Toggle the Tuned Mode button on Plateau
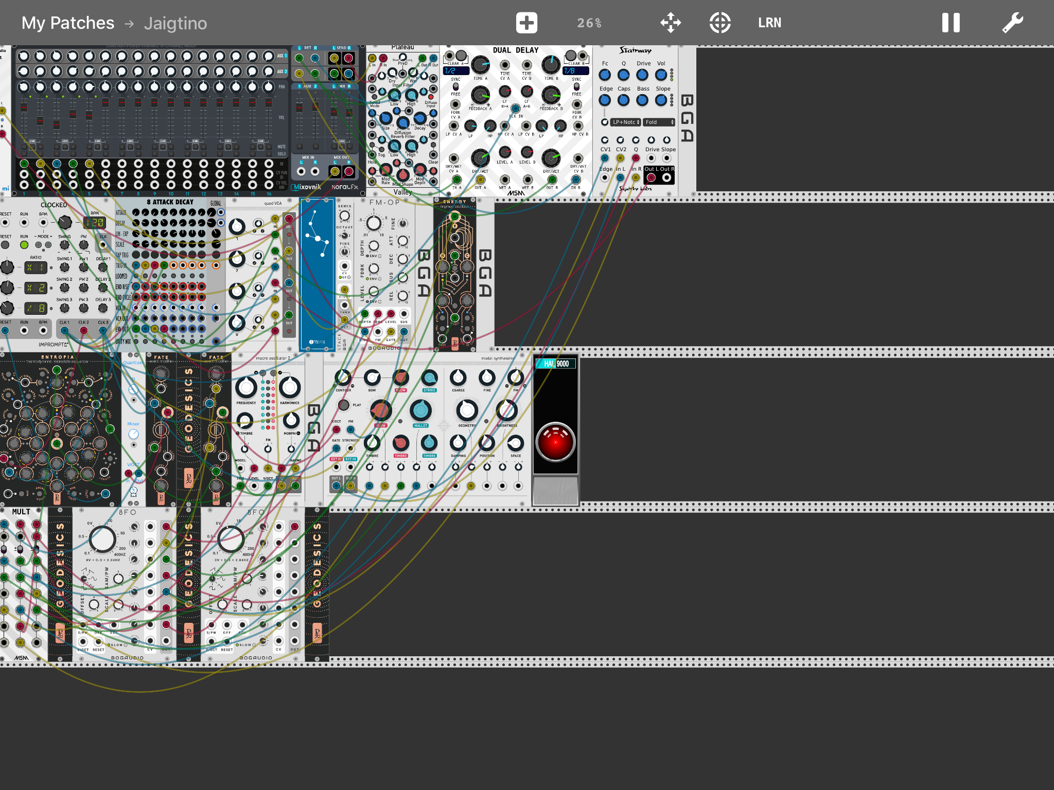The height and width of the screenshot is (790, 1054). (x=374, y=97)
